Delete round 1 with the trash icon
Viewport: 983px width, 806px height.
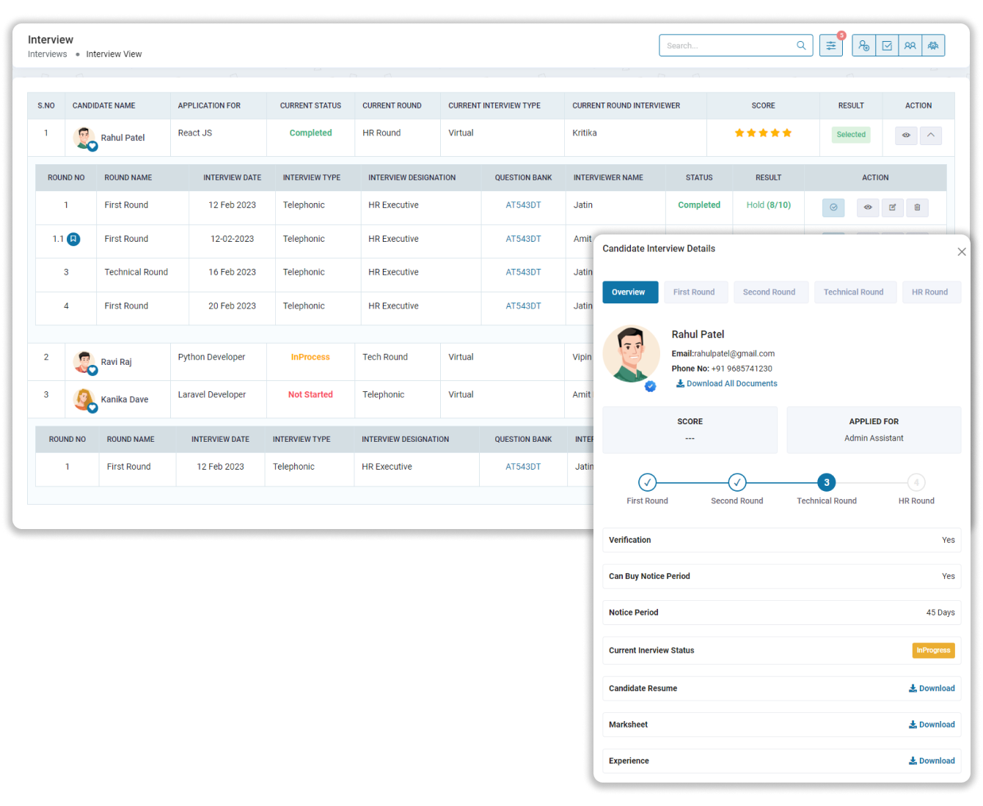pyautogui.click(x=917, y=207)
